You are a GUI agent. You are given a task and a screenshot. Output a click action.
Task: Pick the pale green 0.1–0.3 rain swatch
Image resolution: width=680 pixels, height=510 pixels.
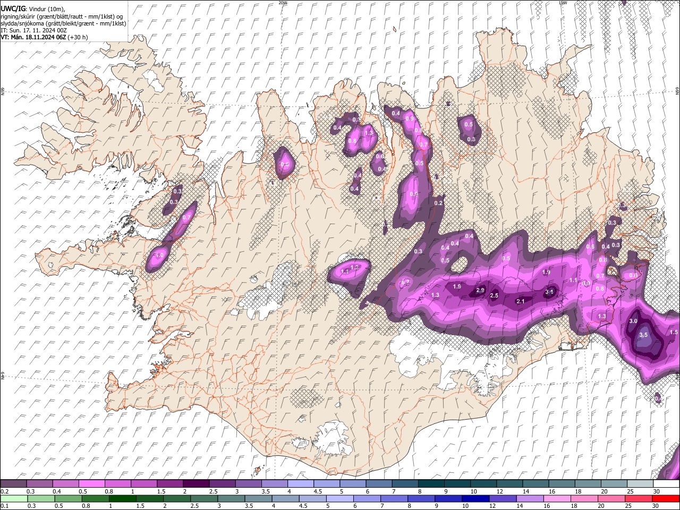click(x=14, y=499)
